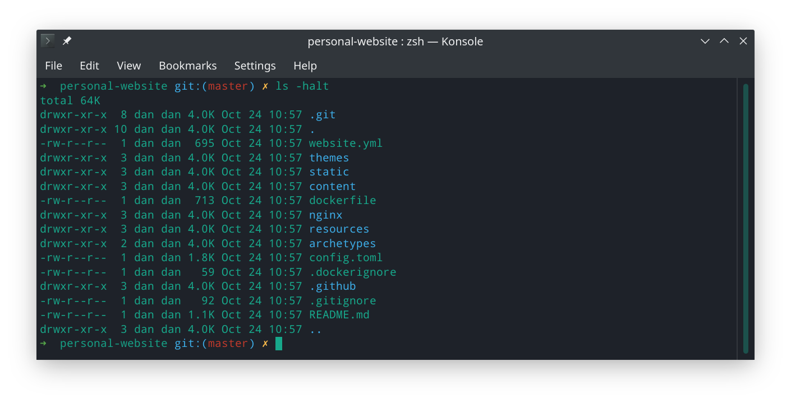The width and height of the screenshot is (791, 403).
Task: Click the themes directory name
Action: (329, 158)
